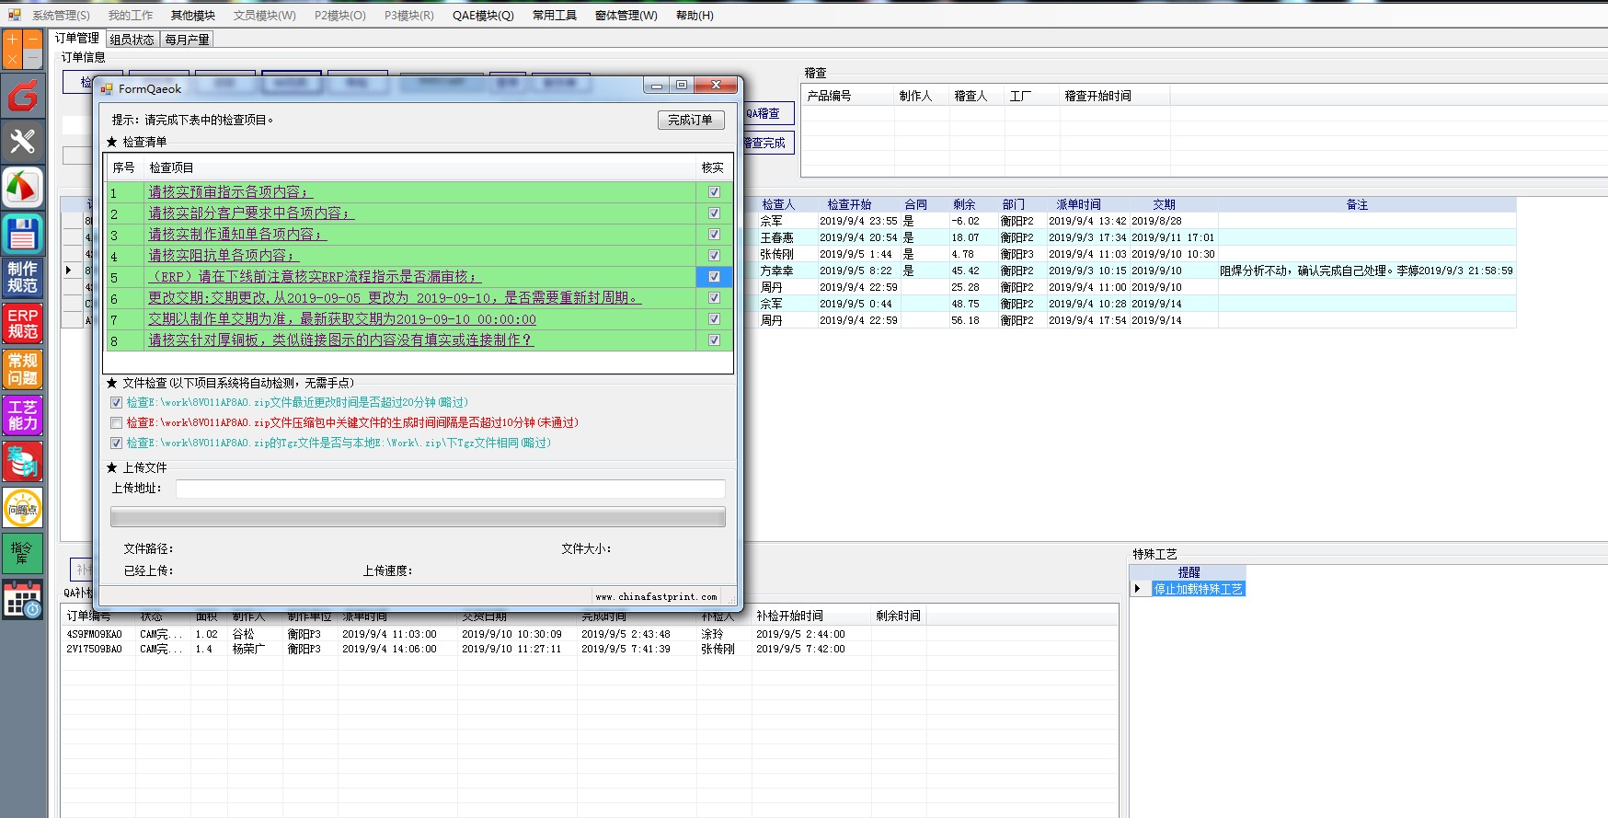Image resolution: width=1608 pixels, height=818 pixels.
Task: Open the 请核实预审指示各项内容 link
Action: pyautogui.click(x=230, y=192)
